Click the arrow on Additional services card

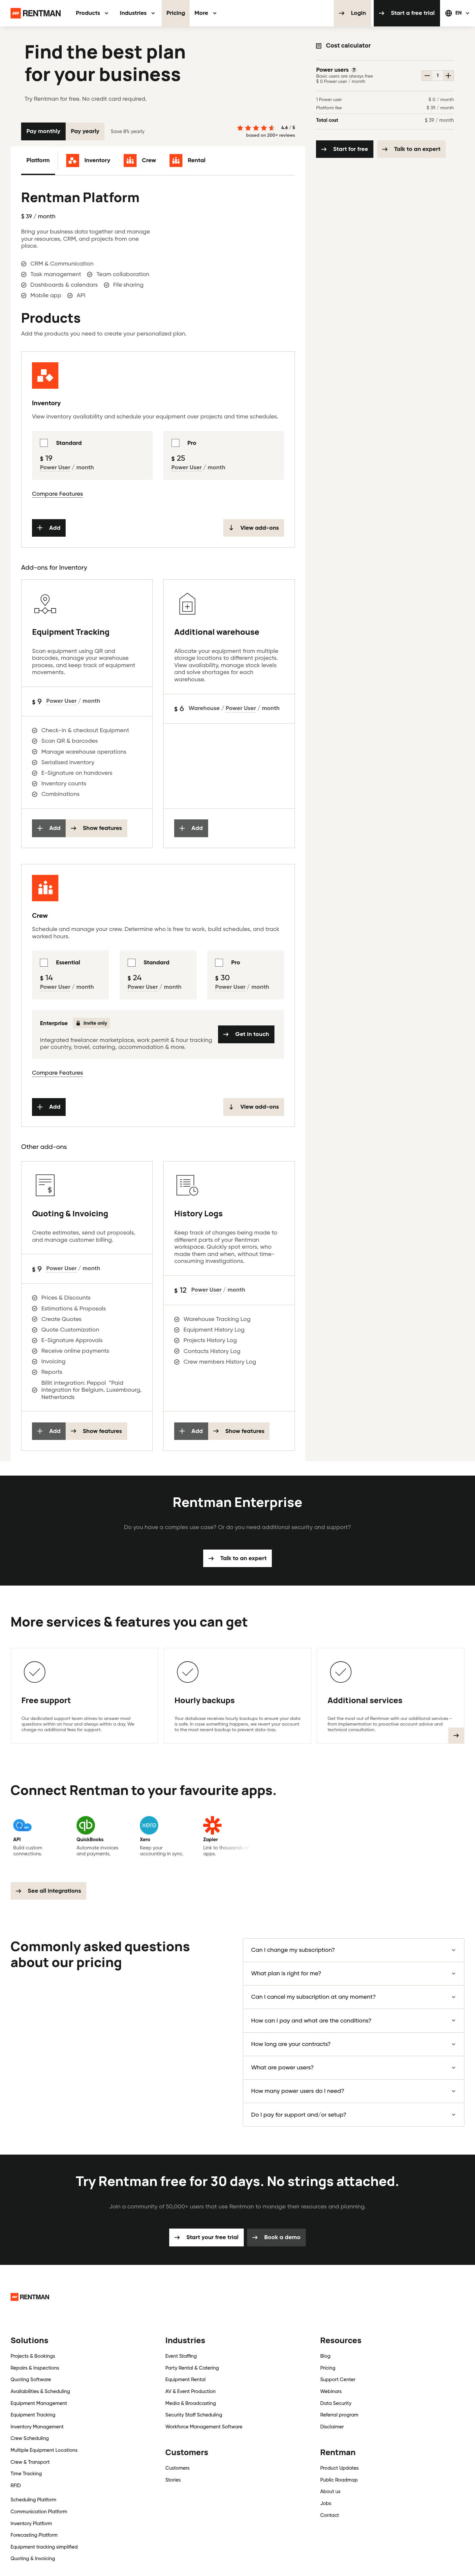coord(456,1735)
